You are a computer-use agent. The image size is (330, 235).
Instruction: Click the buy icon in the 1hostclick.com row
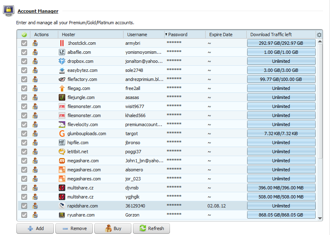coord(35,43)
